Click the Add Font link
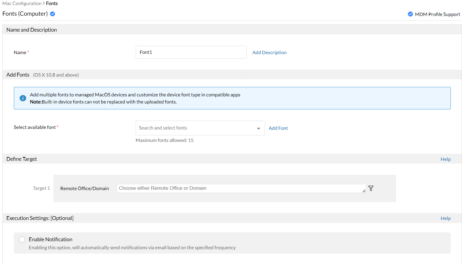This screenshot has height=264, width=462. click(278, 128)
